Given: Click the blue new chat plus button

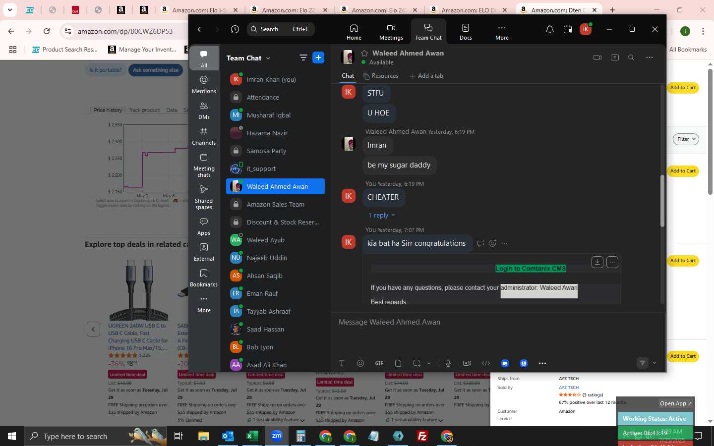Looking at the screenshot, I should [x=318, y=58].
